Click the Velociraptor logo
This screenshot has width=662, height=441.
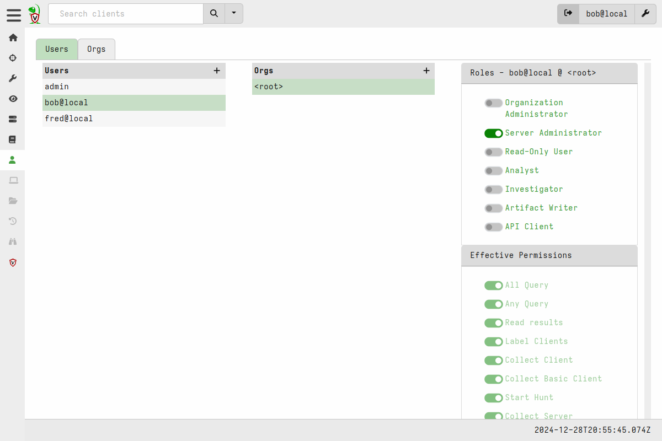click(x=34, y=14)
